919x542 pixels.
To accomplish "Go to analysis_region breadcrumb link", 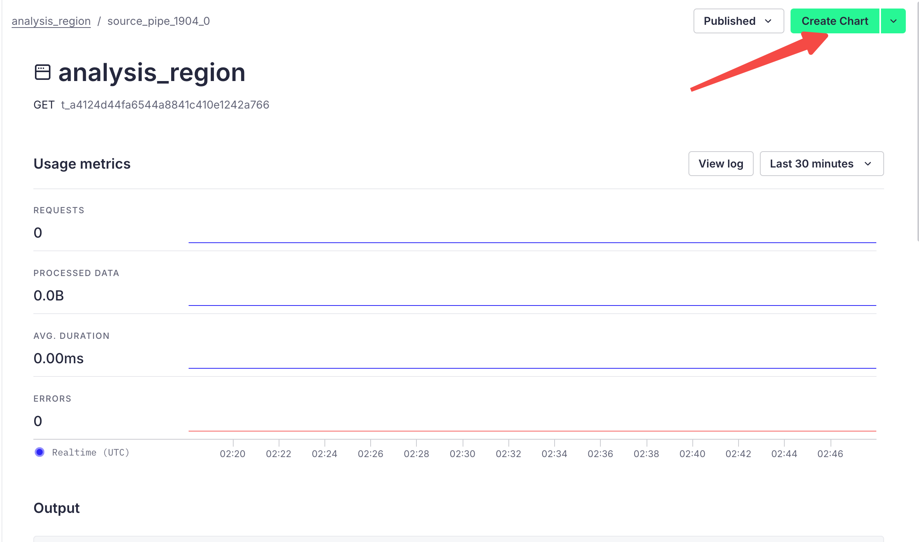I will pyautogui.click(x=51, y=21).
